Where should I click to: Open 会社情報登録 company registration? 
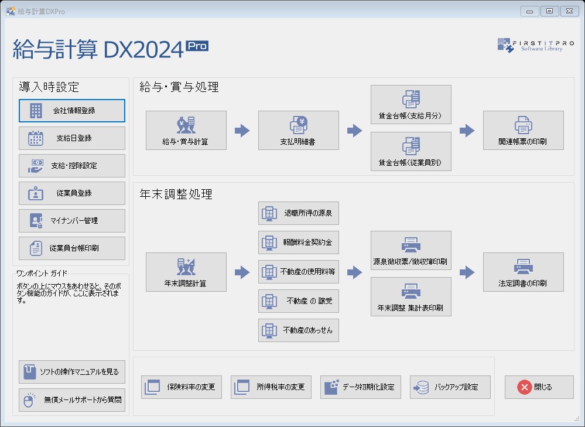[x=72, y=111]
